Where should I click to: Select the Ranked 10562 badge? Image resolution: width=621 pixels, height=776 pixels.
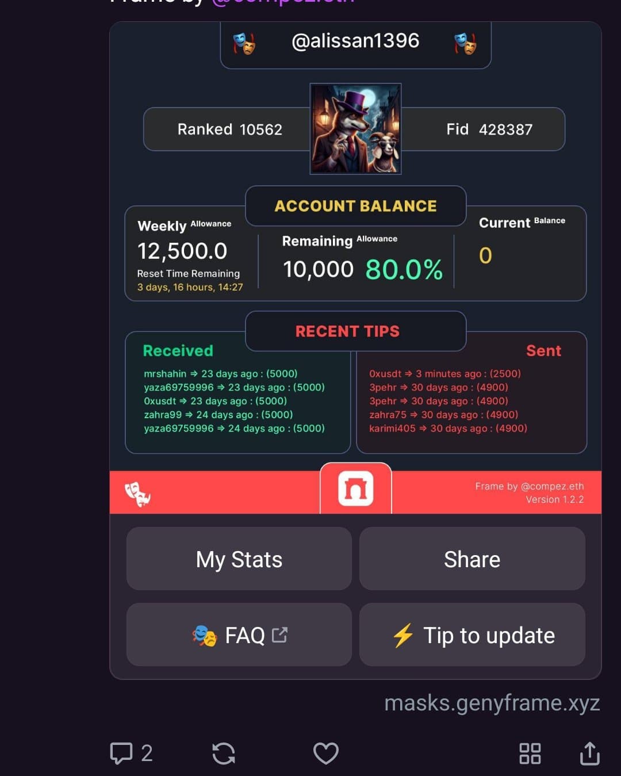pos(229,129)
